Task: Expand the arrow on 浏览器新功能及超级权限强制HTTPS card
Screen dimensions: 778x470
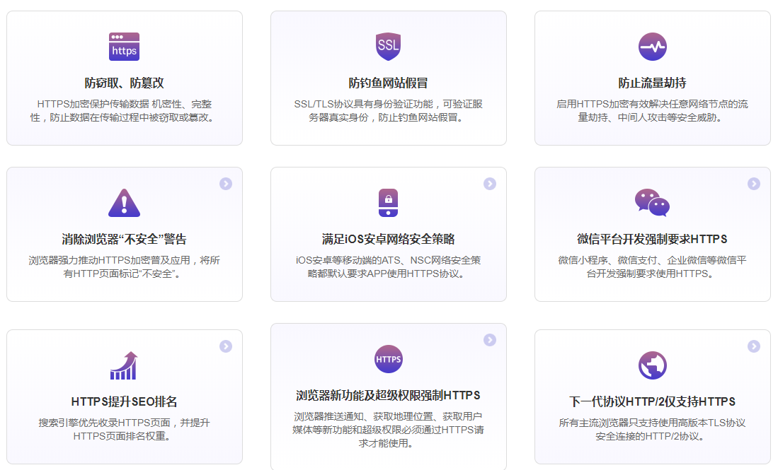Action: 489,340
